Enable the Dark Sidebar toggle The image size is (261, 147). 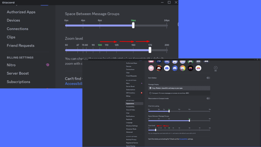208,78
